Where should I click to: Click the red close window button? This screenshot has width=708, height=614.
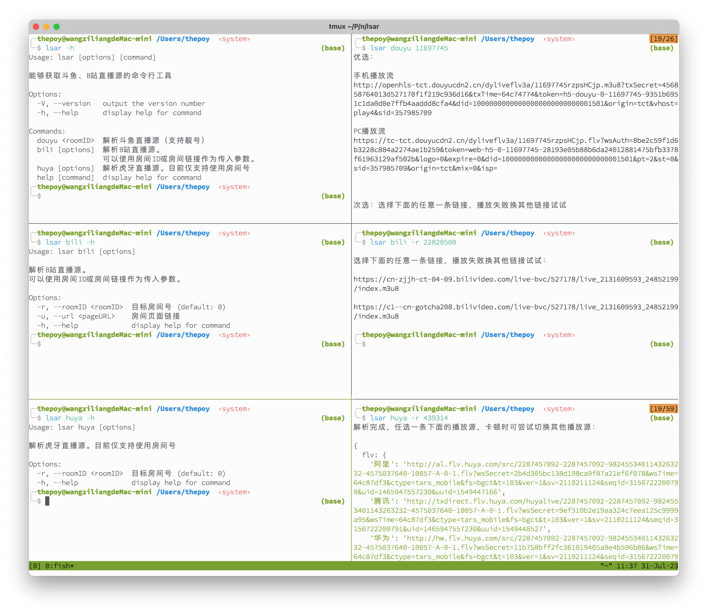point(36,27)
